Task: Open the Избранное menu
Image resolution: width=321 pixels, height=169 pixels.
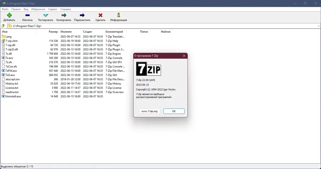Action: point(38,9)
